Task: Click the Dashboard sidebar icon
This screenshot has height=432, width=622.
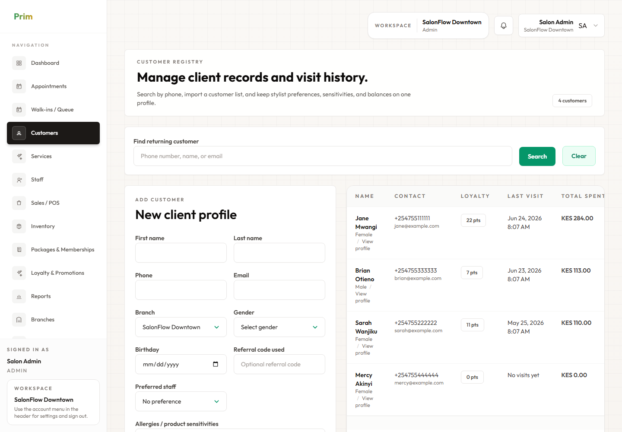Action: coord(19,63)
